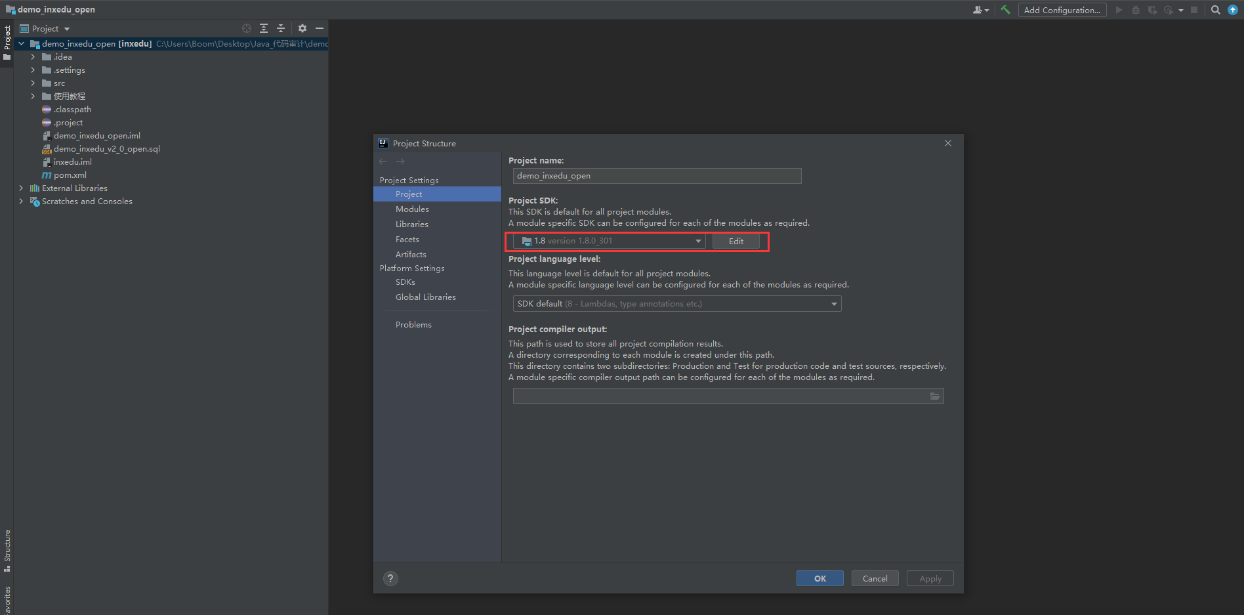Click the update arrow icon at top right
This screenshot has width=1244, height=615.
coord(1233,10)
